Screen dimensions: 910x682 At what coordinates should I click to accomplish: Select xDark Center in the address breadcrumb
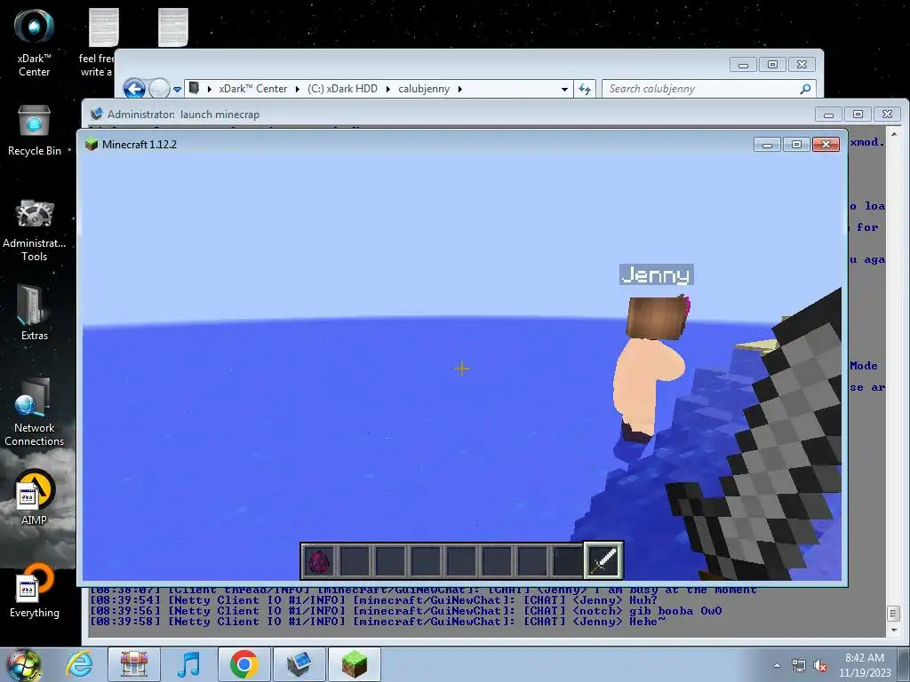click(x=252, y=89)
